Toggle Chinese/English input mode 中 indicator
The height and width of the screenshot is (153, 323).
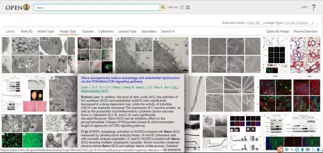click(287, 149)
